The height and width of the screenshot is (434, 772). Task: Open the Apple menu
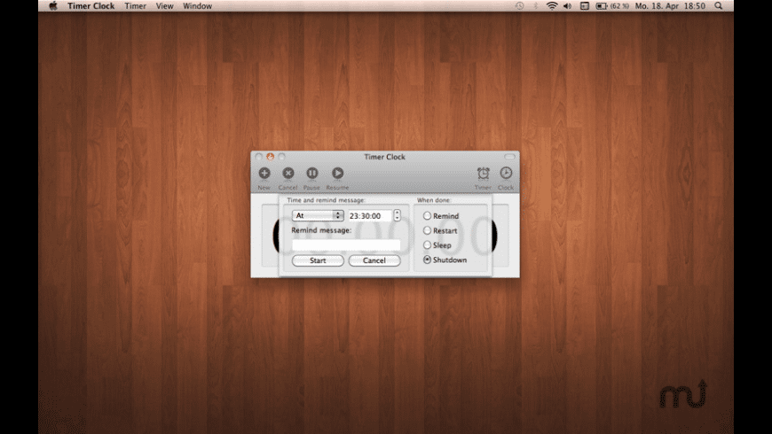click(53, 6)
